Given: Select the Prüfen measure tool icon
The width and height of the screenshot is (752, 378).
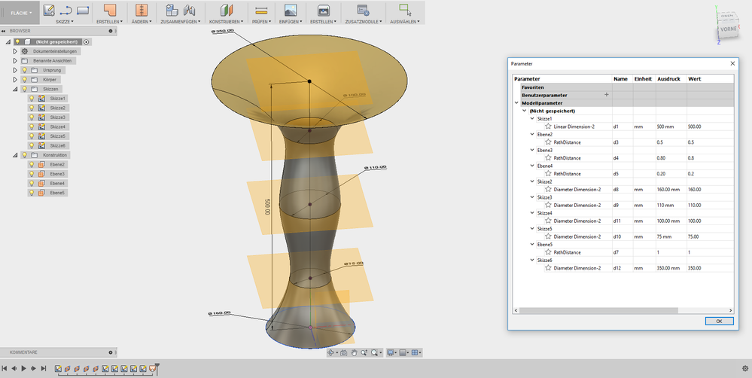Looking at the screenshot, I should pyautogui.click(x=261, y=10).
